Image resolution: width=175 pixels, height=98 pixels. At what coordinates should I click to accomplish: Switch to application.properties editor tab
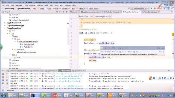click(91, 12)
